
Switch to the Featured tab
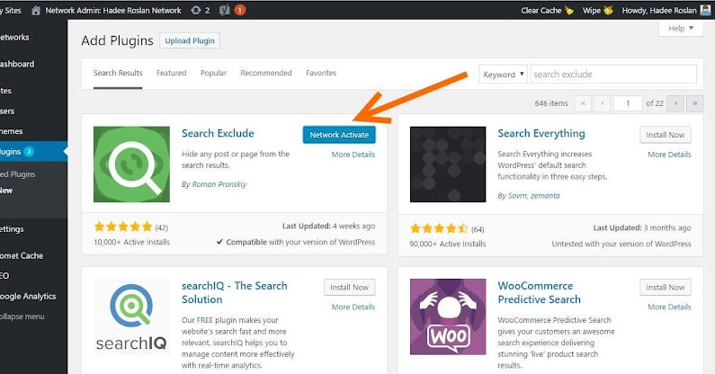(x=172, y=73)
